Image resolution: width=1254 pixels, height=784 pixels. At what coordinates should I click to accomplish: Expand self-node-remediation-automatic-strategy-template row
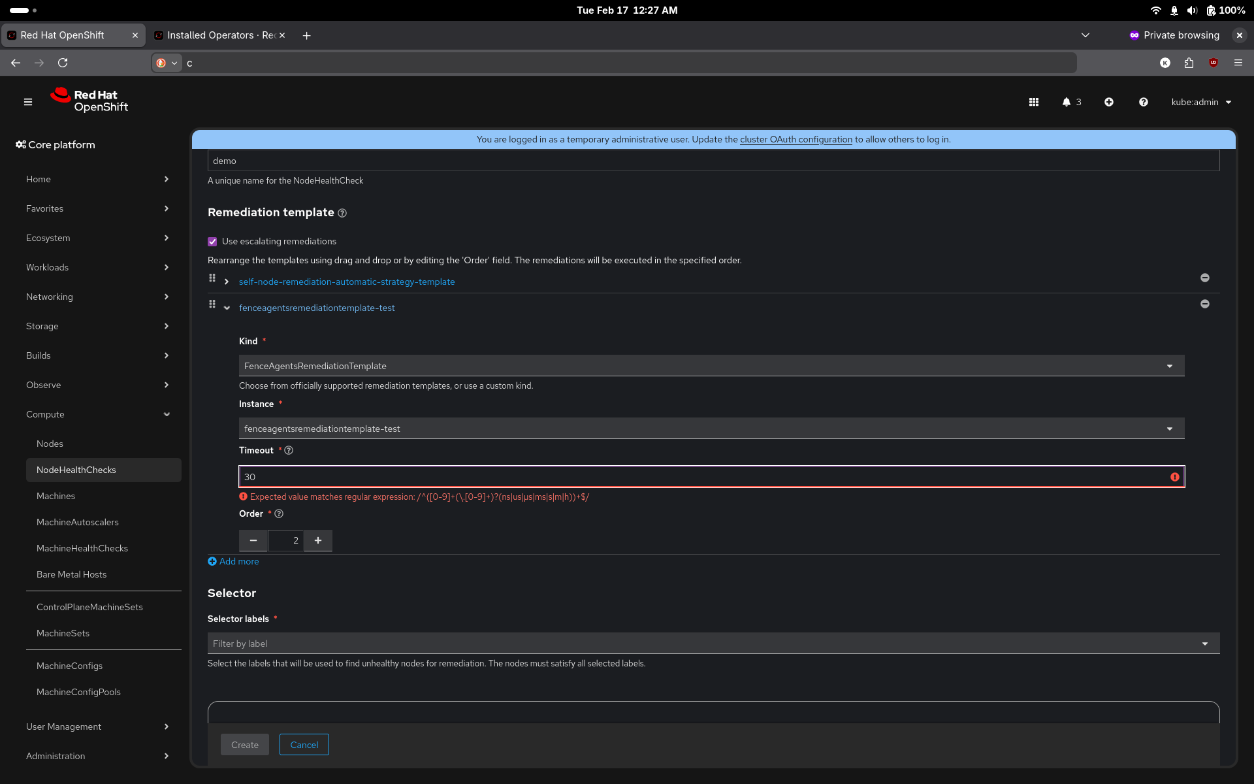tap(227, 282)
